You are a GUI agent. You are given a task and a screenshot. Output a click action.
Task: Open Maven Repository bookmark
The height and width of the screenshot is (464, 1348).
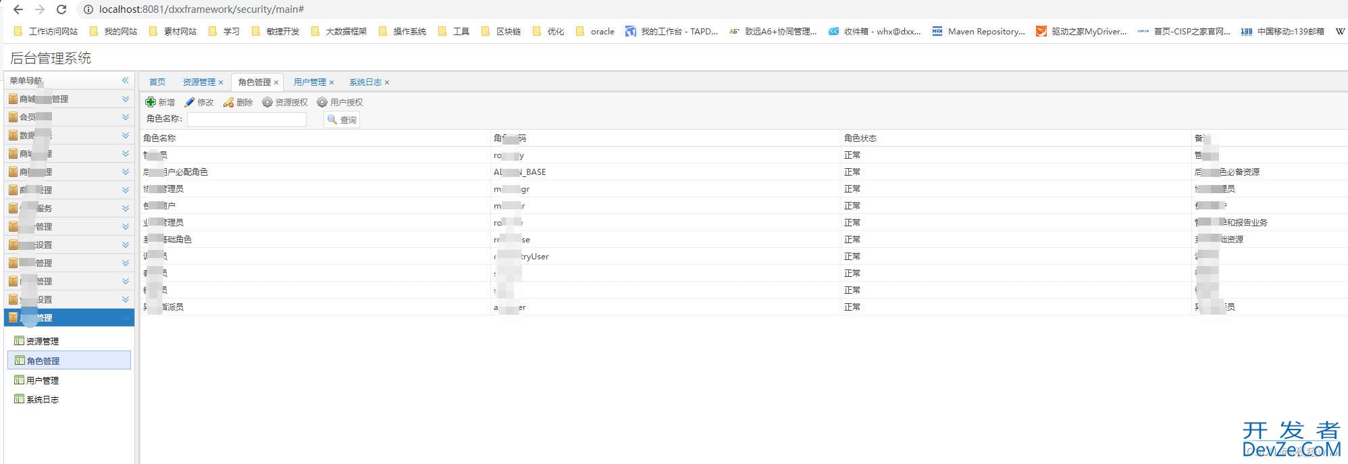pos(979,31)
